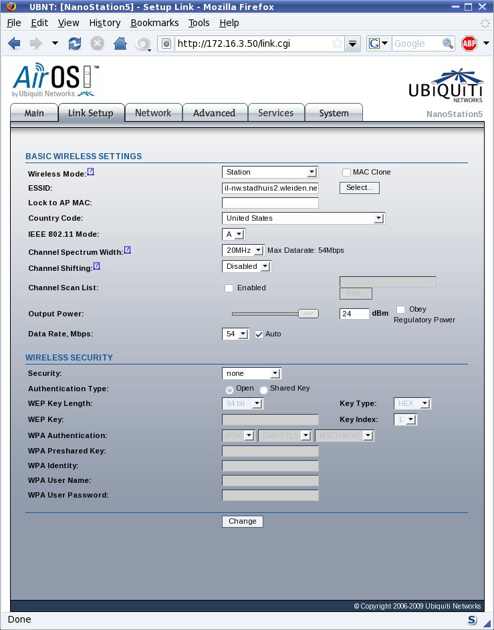
Task: Open Channel Shifting help question mark
Action: (x=96, y=266)
